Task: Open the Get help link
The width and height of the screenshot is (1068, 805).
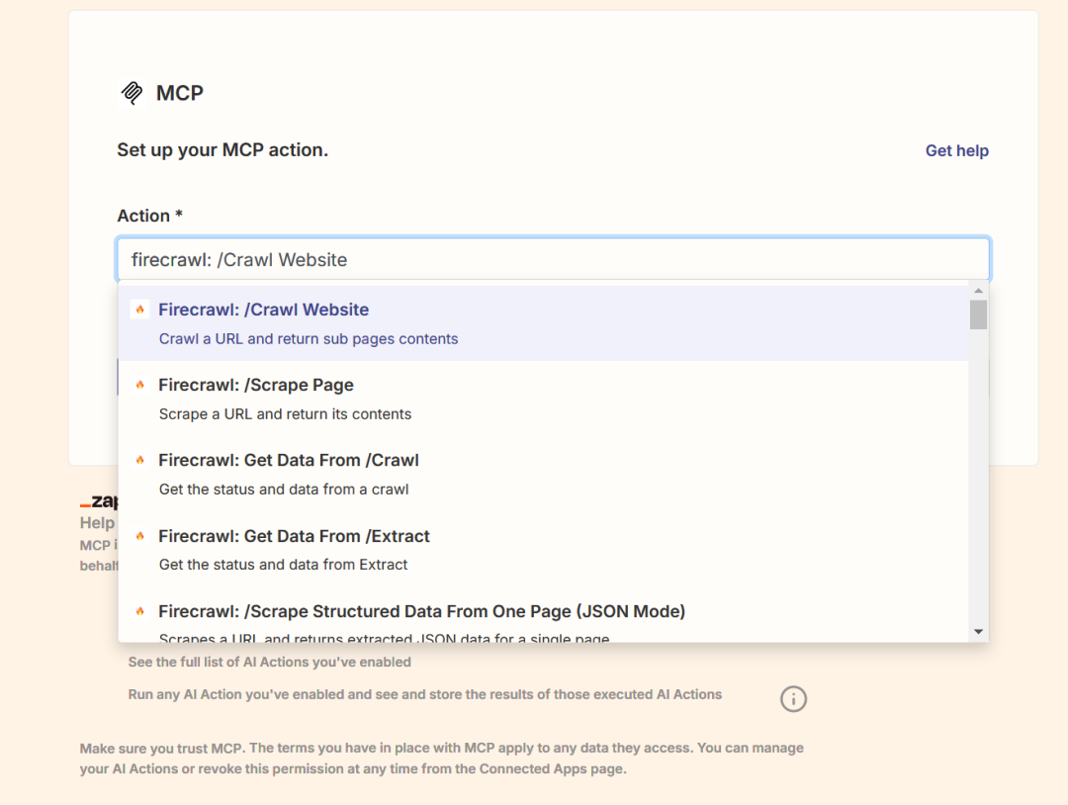Action: point(956,150)
